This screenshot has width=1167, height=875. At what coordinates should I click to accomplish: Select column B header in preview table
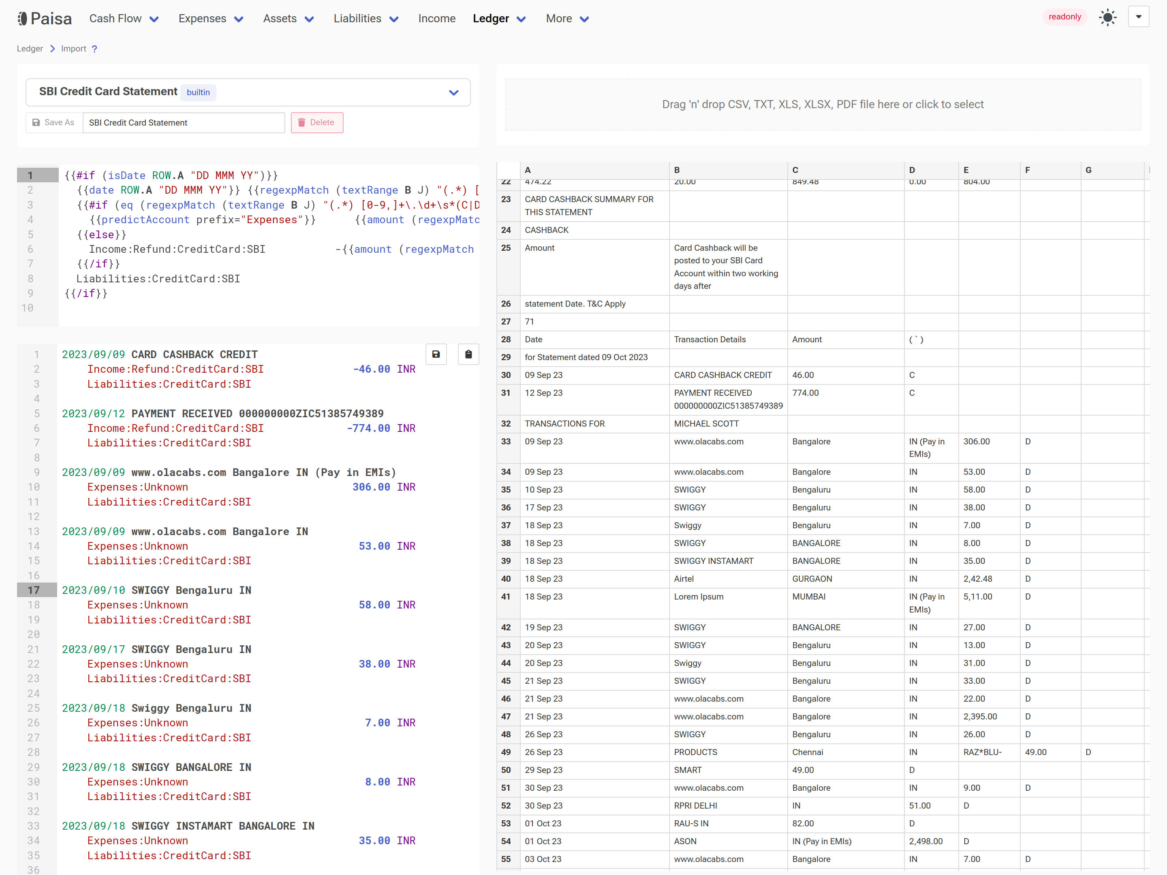(x=728, y=170)
